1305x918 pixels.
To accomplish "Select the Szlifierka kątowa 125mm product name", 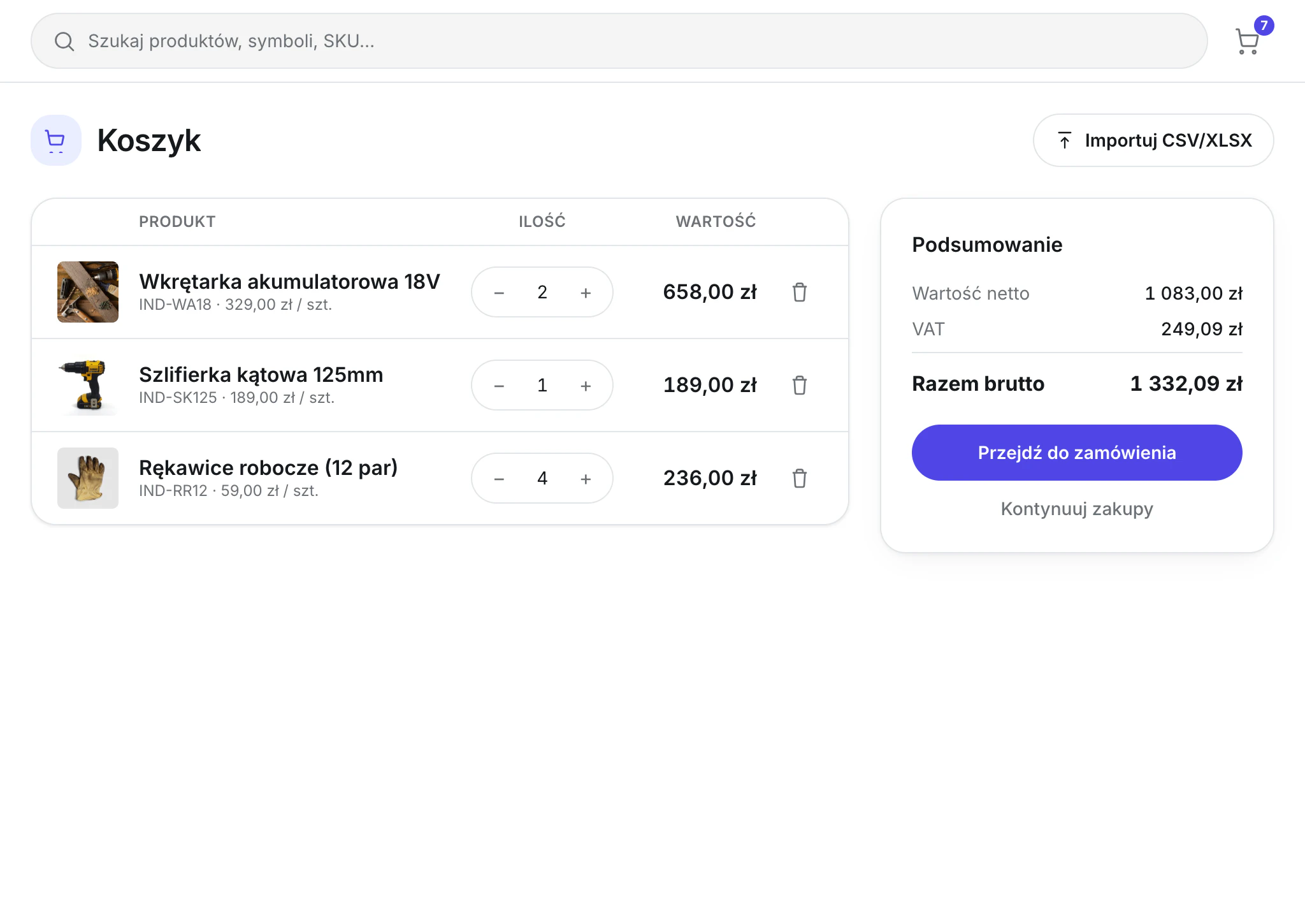I will point(261,374).
